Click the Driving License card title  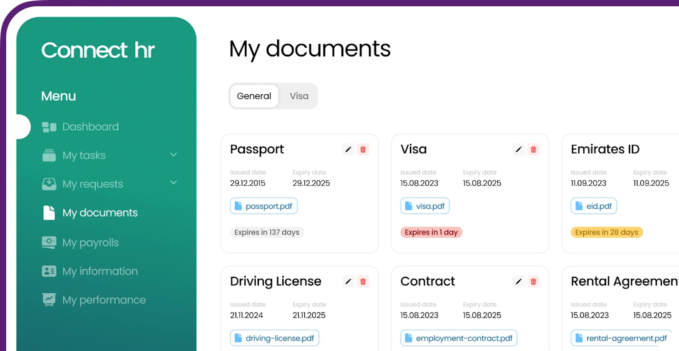[x=275, y=281]
